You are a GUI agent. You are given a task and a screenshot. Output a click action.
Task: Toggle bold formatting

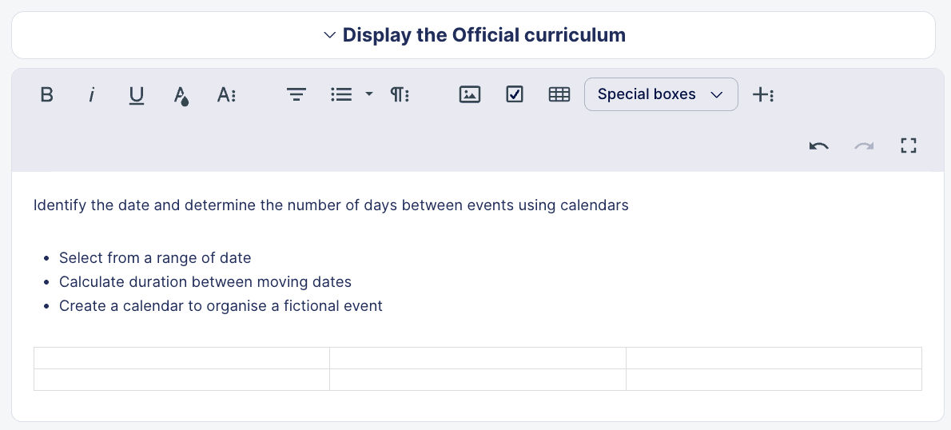[47, 94]
